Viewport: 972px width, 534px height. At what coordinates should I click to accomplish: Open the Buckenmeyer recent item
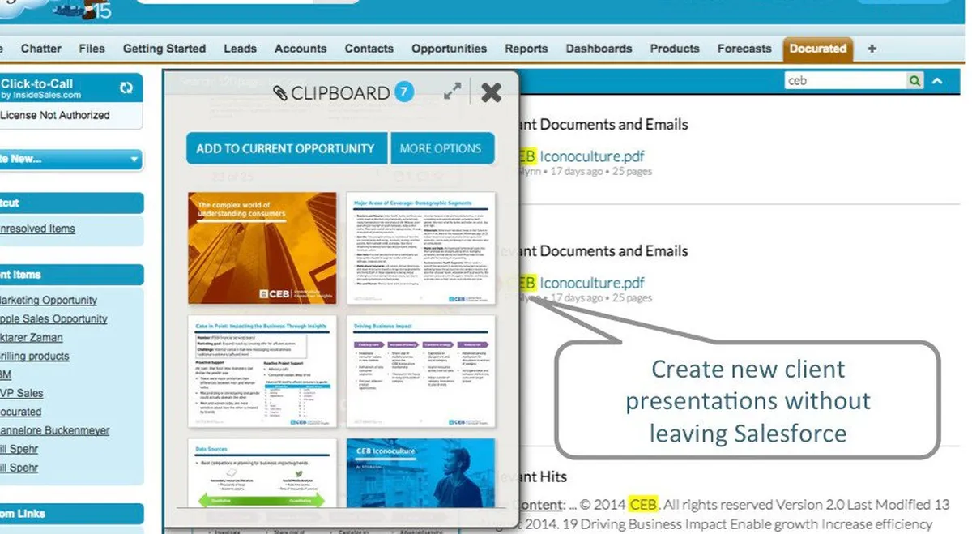55,430
